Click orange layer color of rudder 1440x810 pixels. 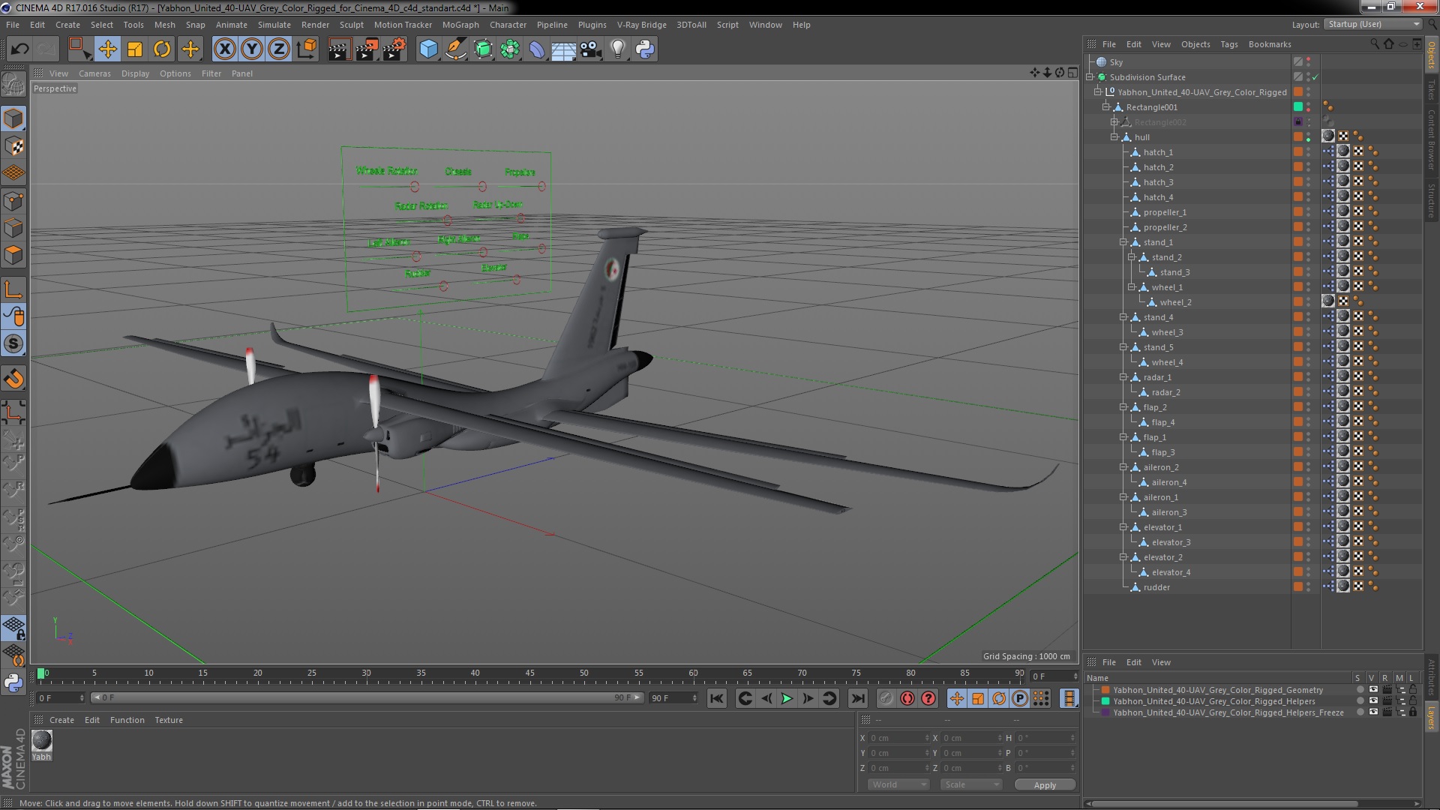coord(1298,587)
